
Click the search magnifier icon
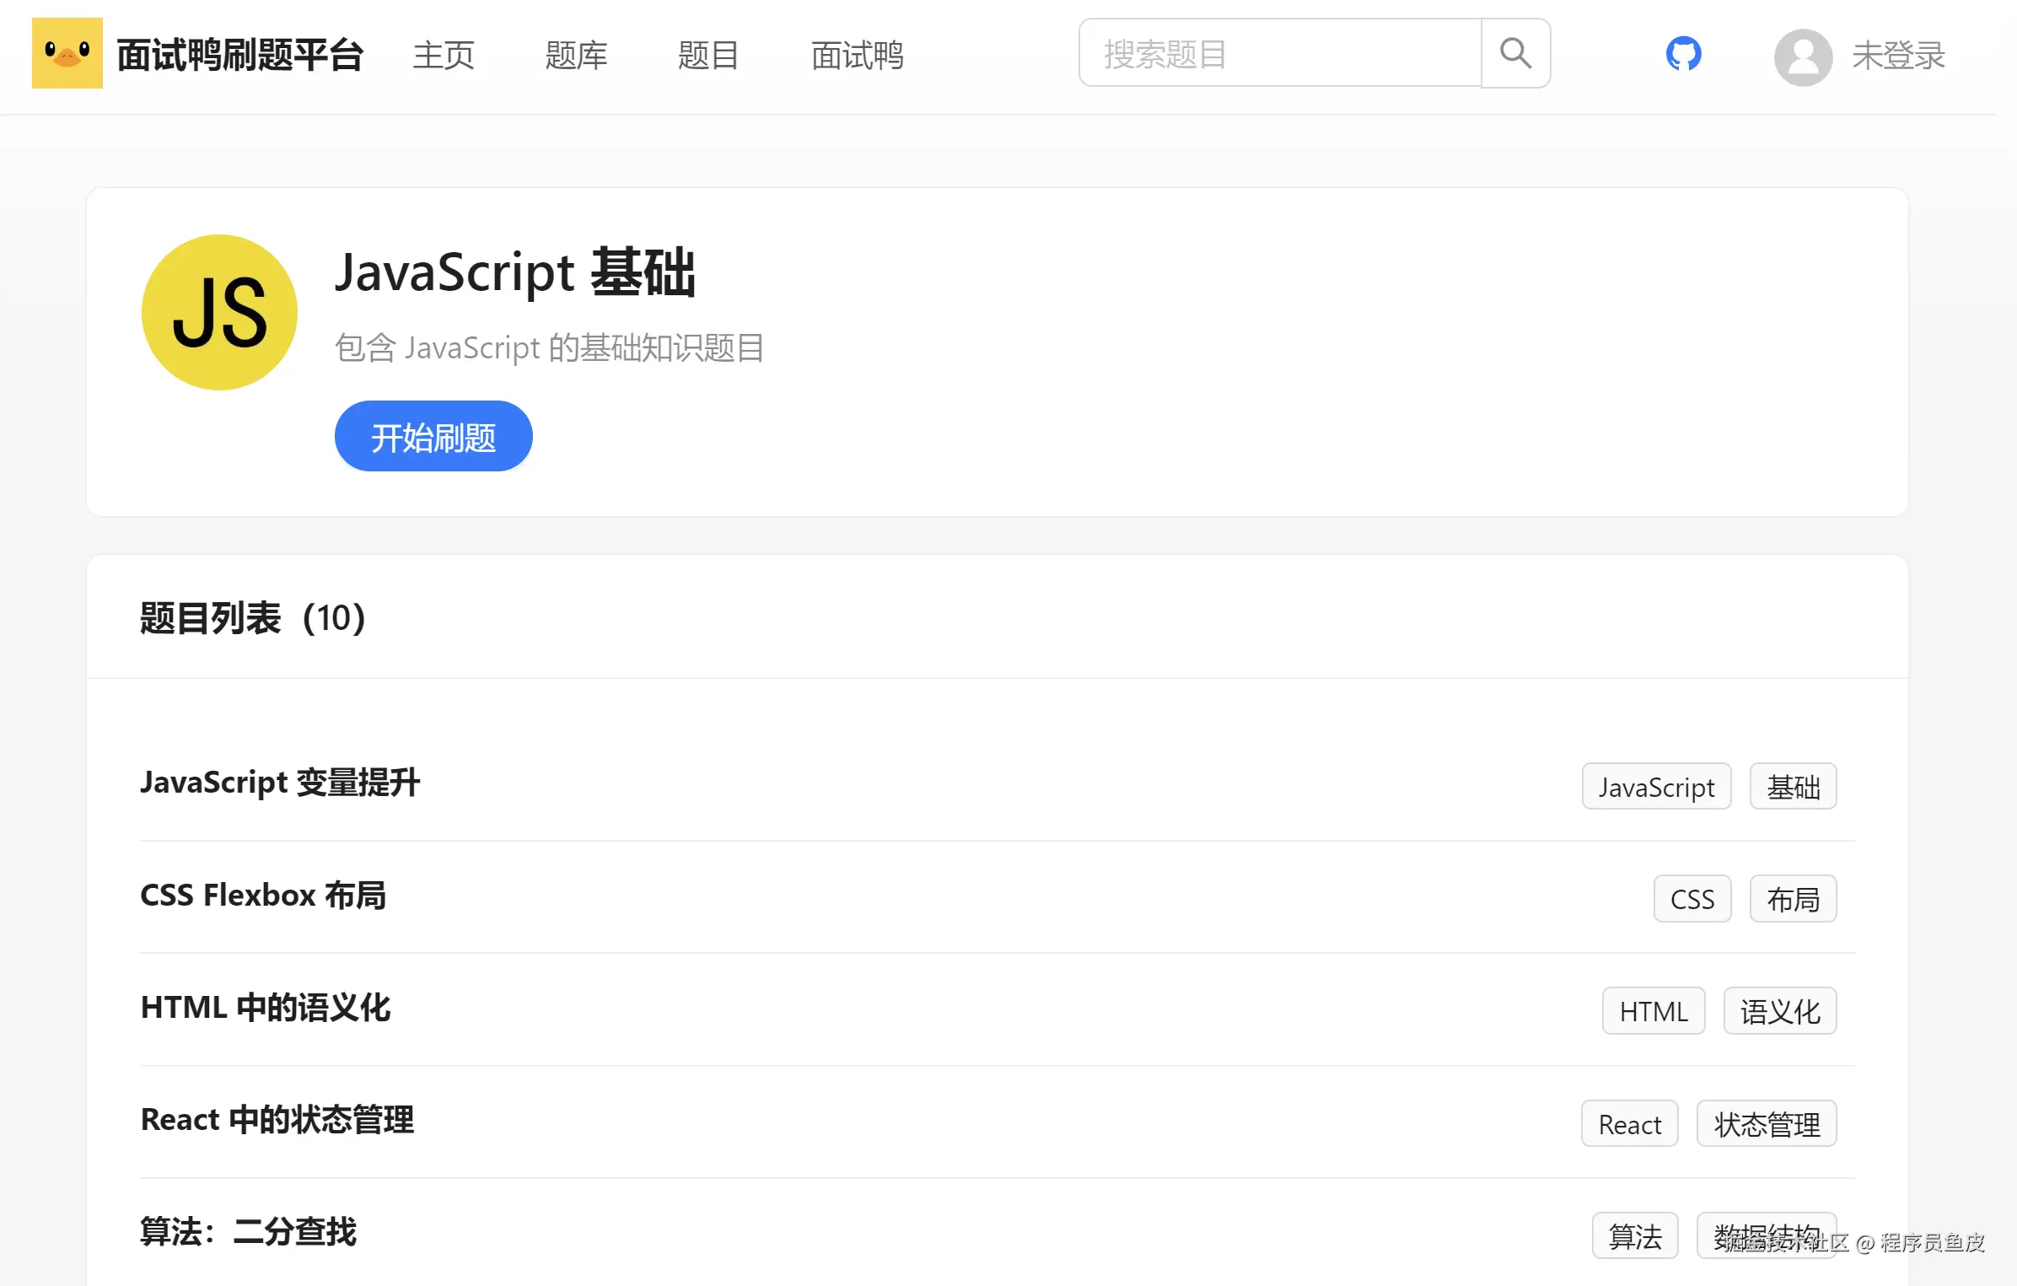click(1515, 53)
